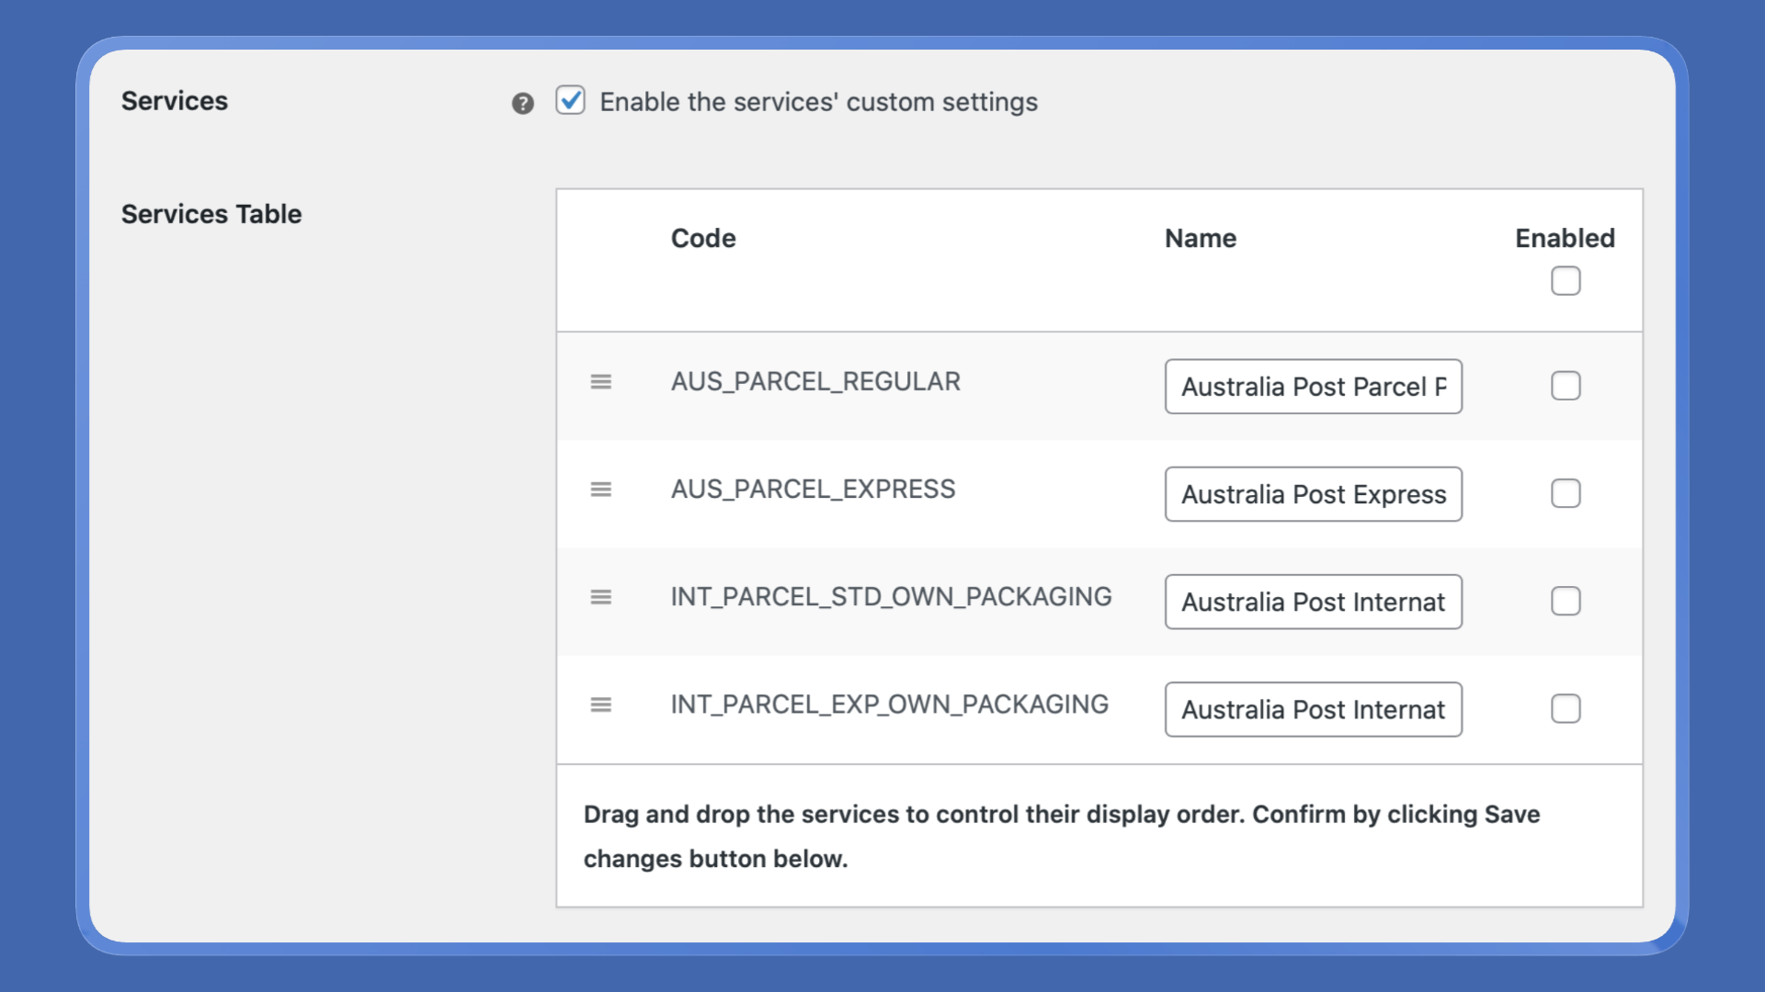Click the drag handle for AUS_PARCEL_REGULAR
This screenshot has height=992, width=1765.
[x=600, y=381]
